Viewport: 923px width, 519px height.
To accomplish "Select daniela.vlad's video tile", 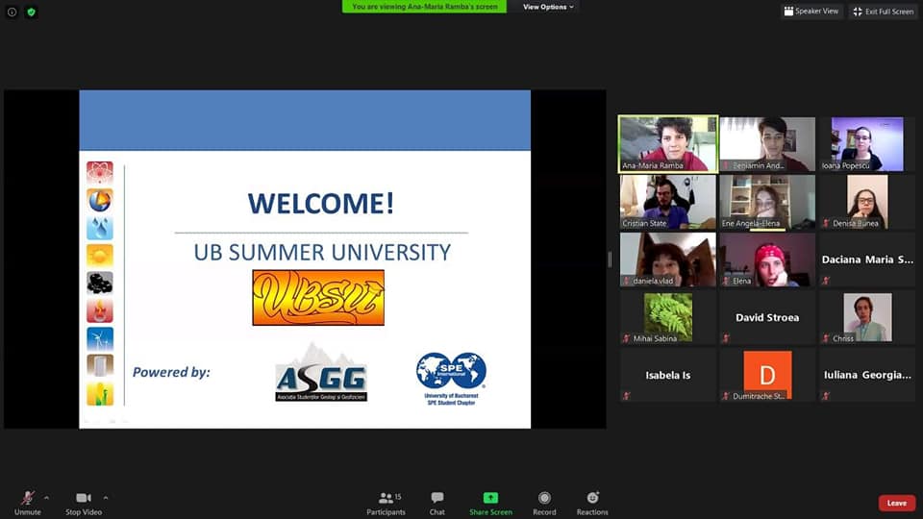I will 668,259.
